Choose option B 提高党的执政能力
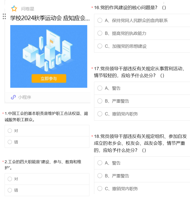This screenshot has height=198, width=190. 100,33
